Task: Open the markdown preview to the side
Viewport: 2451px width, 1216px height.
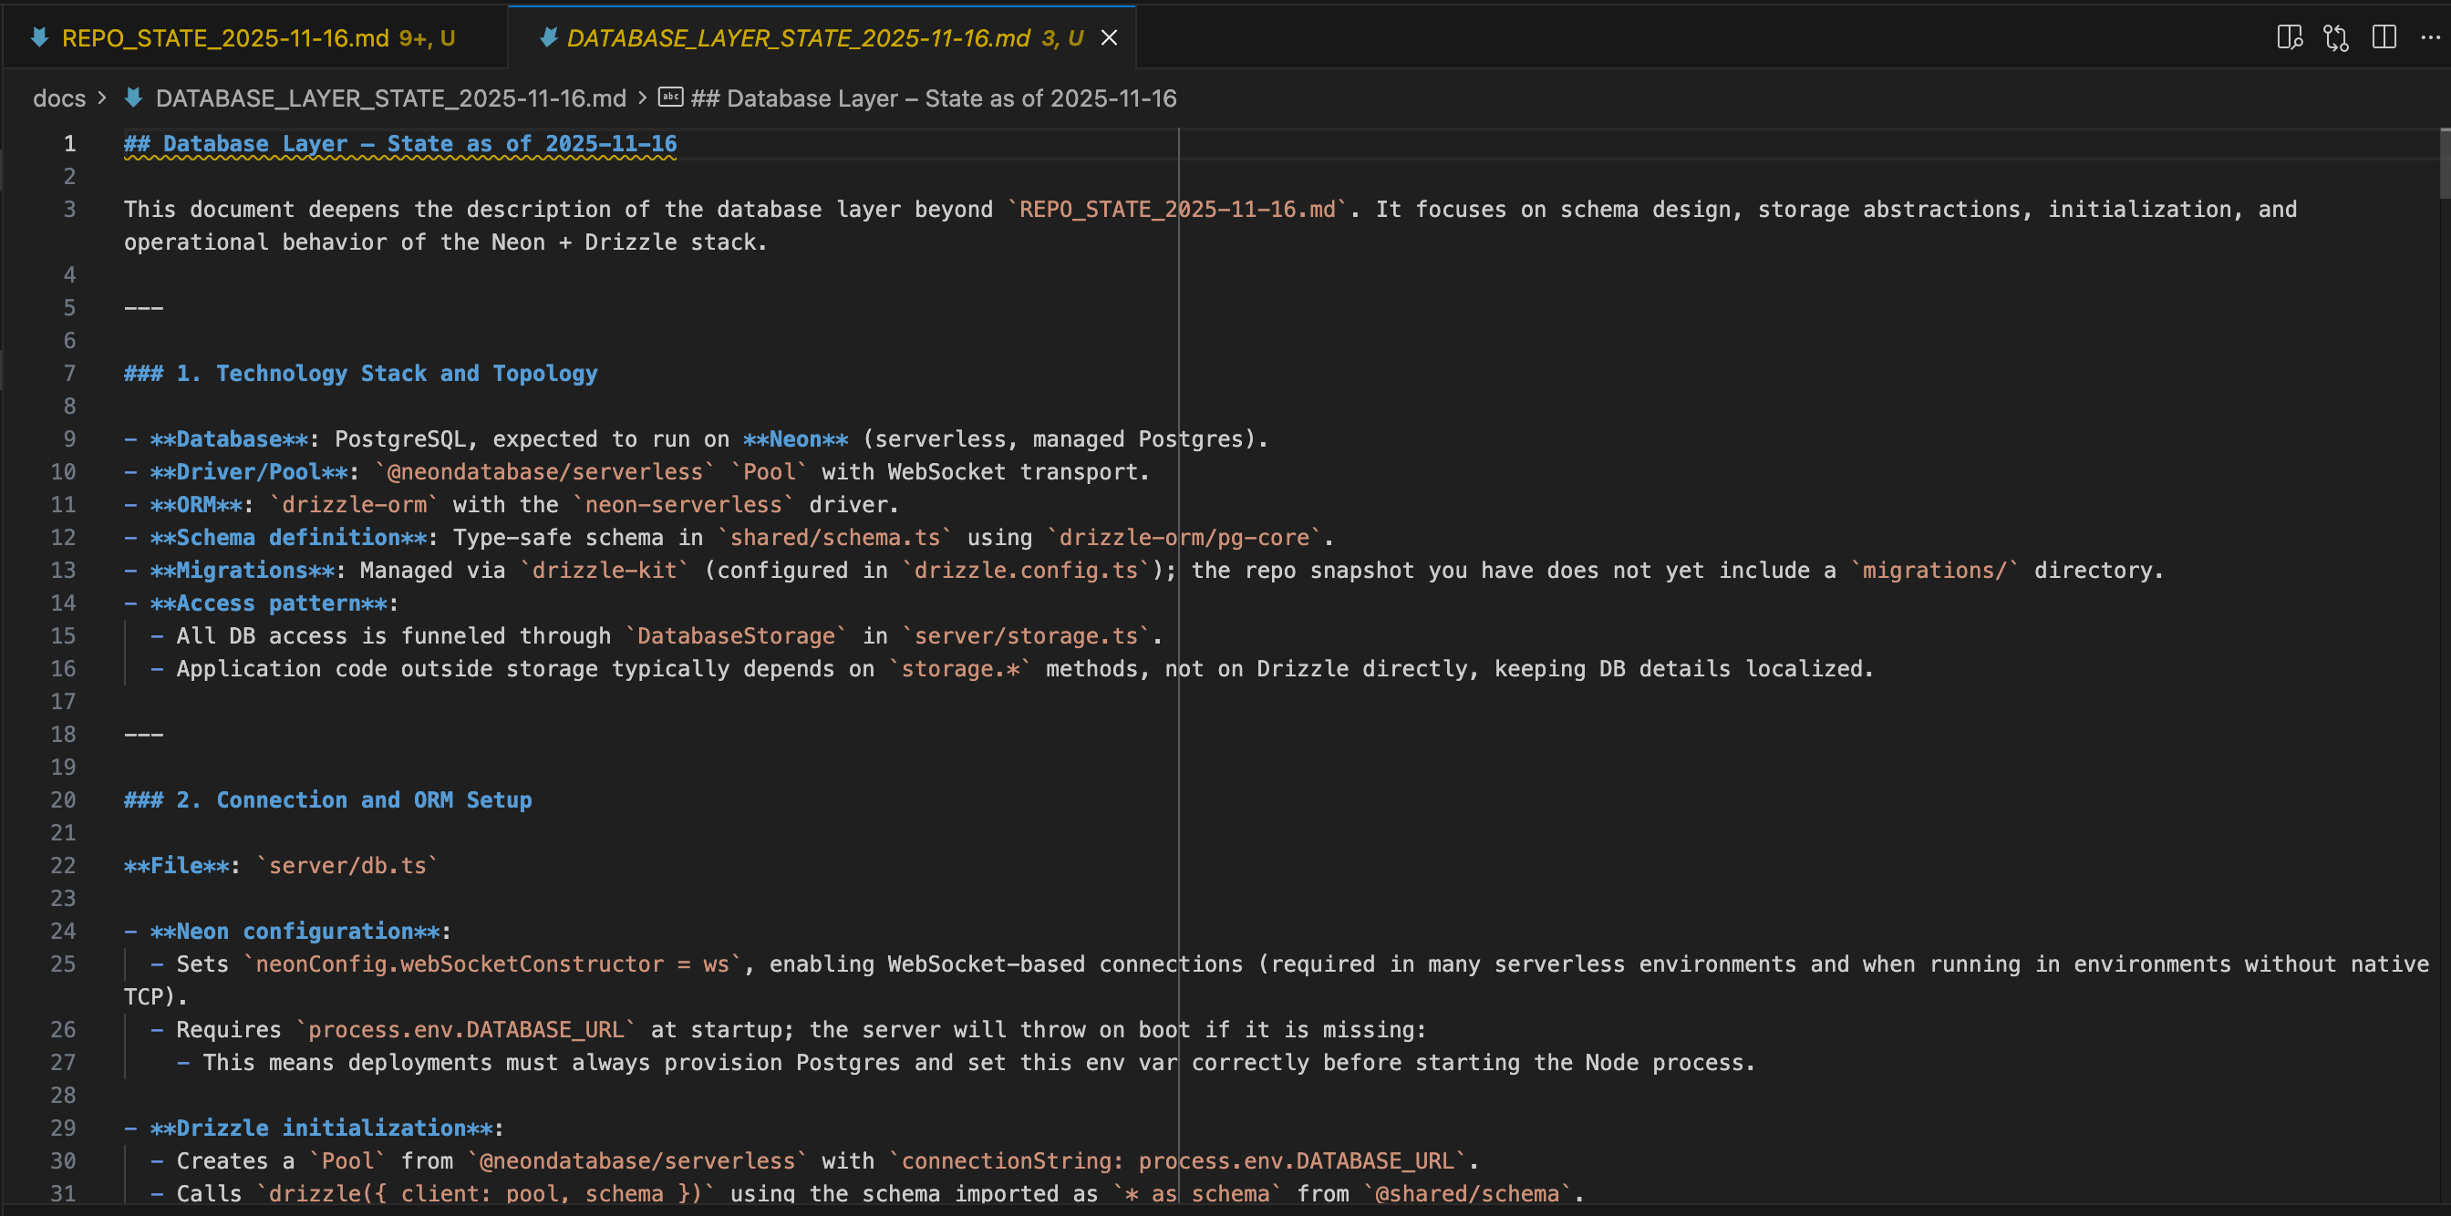Action: click(2291, 38)
